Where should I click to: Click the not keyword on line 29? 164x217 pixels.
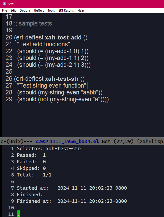click(x=44, y=99)
